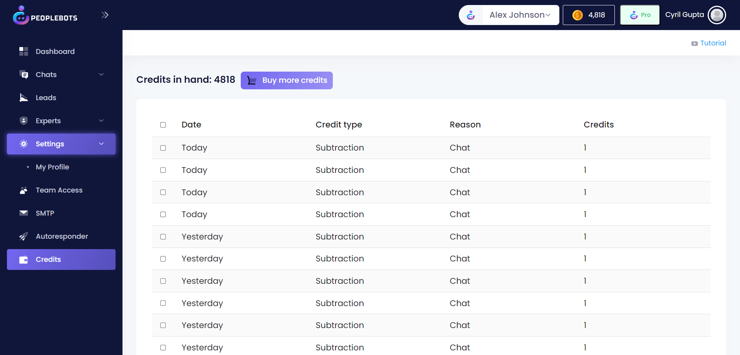
Task: Expand the Experts submenu chevron
Action: coord(101,121)
